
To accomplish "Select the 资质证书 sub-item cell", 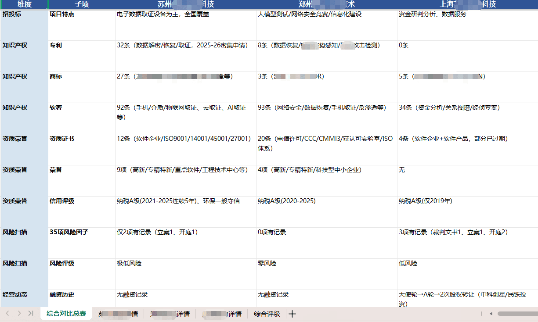I will coord(82,150).
